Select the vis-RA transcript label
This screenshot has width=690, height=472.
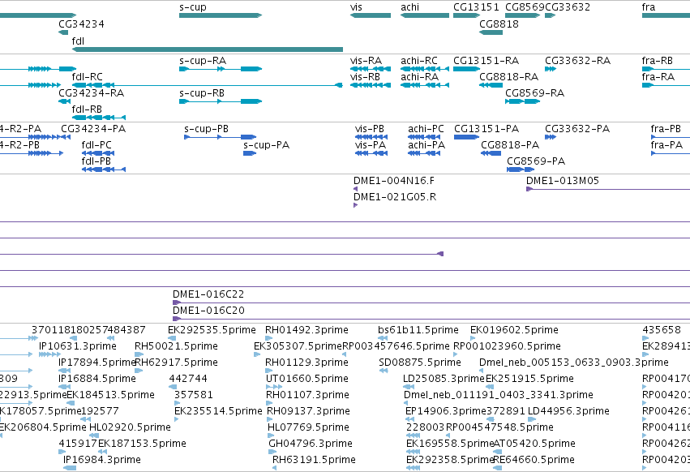(366, 60)
